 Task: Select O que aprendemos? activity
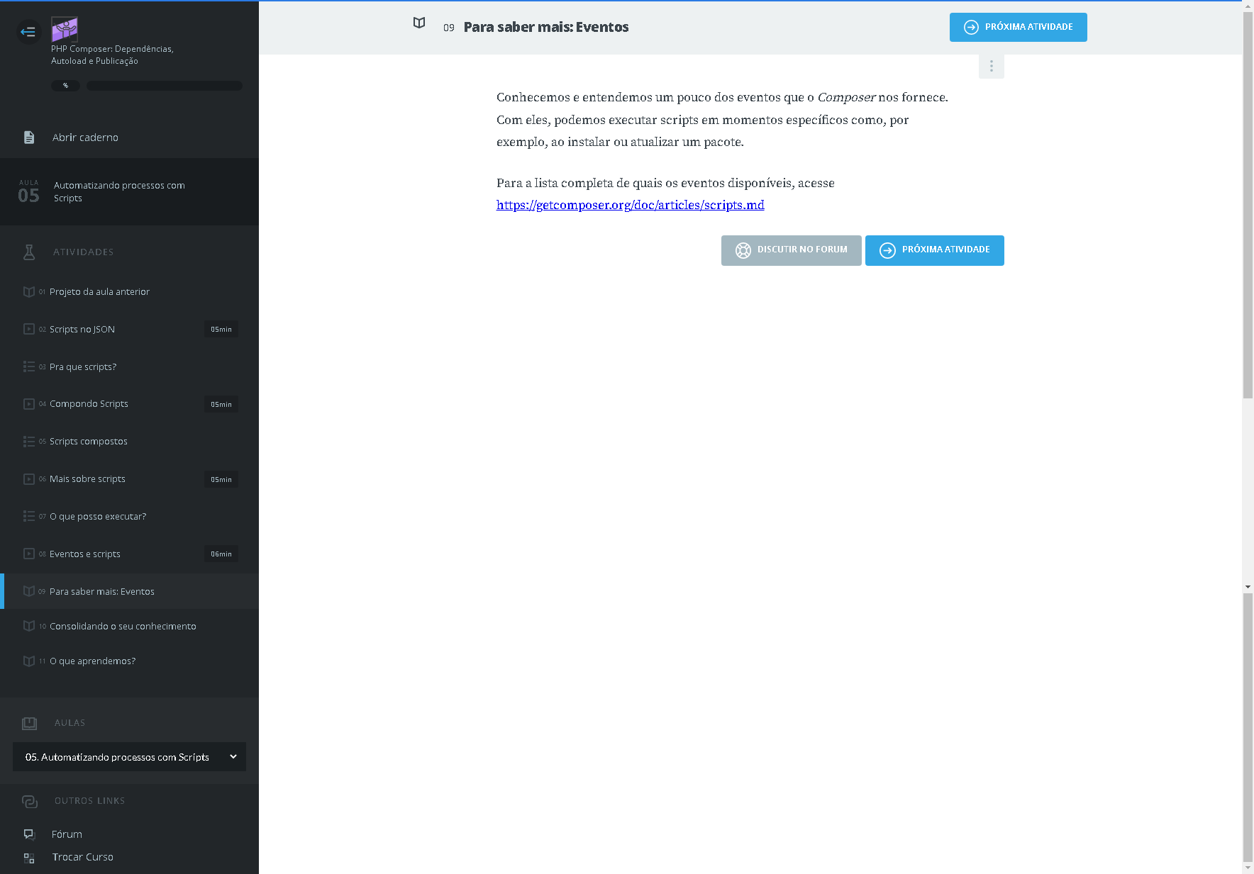pos(92,661)
